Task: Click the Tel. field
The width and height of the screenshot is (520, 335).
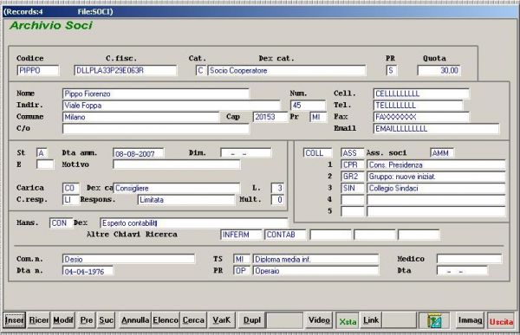Action: 419,106
